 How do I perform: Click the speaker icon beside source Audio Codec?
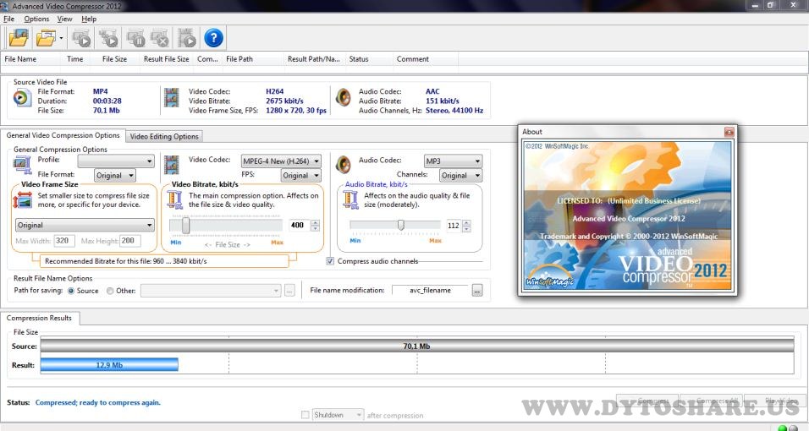click(x=343, y=97)
